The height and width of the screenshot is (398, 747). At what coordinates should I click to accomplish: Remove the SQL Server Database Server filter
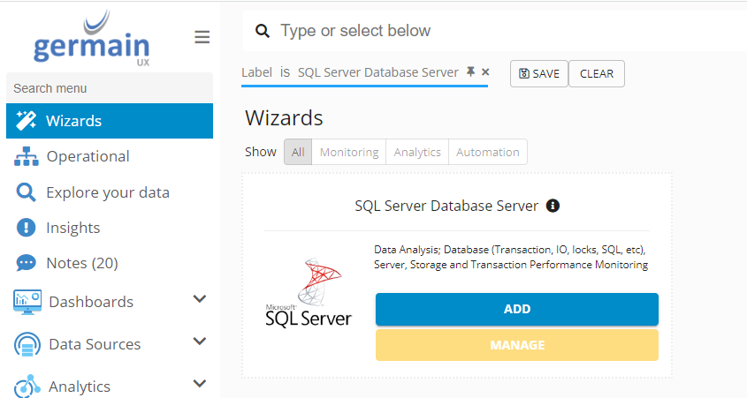point(485,72)
